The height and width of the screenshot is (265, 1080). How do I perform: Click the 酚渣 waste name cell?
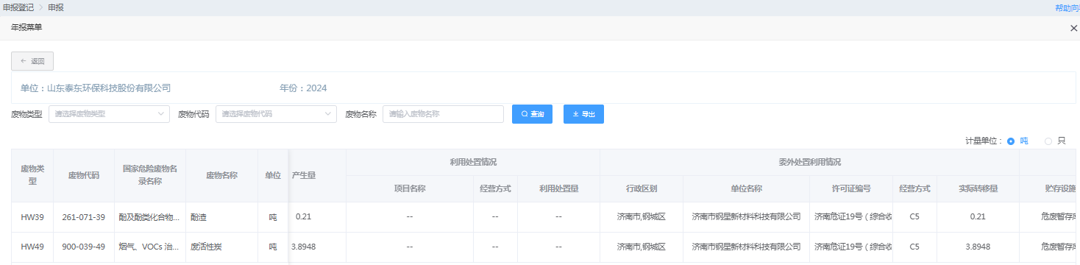pyautogui.click(x=221, y=217)
